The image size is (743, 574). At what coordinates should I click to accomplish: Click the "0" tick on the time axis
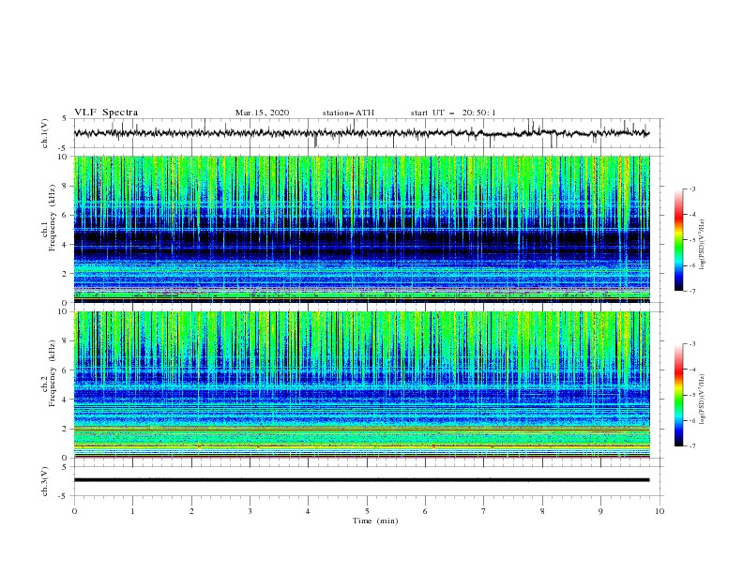tap(74, 511)
